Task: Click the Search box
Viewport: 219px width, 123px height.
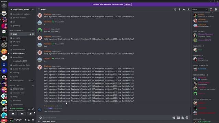Action: click(199, 9)
